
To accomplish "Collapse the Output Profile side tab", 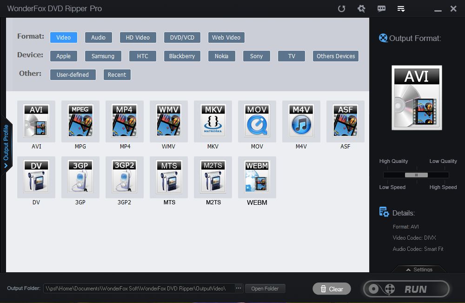I will click(x=6, y=146).
